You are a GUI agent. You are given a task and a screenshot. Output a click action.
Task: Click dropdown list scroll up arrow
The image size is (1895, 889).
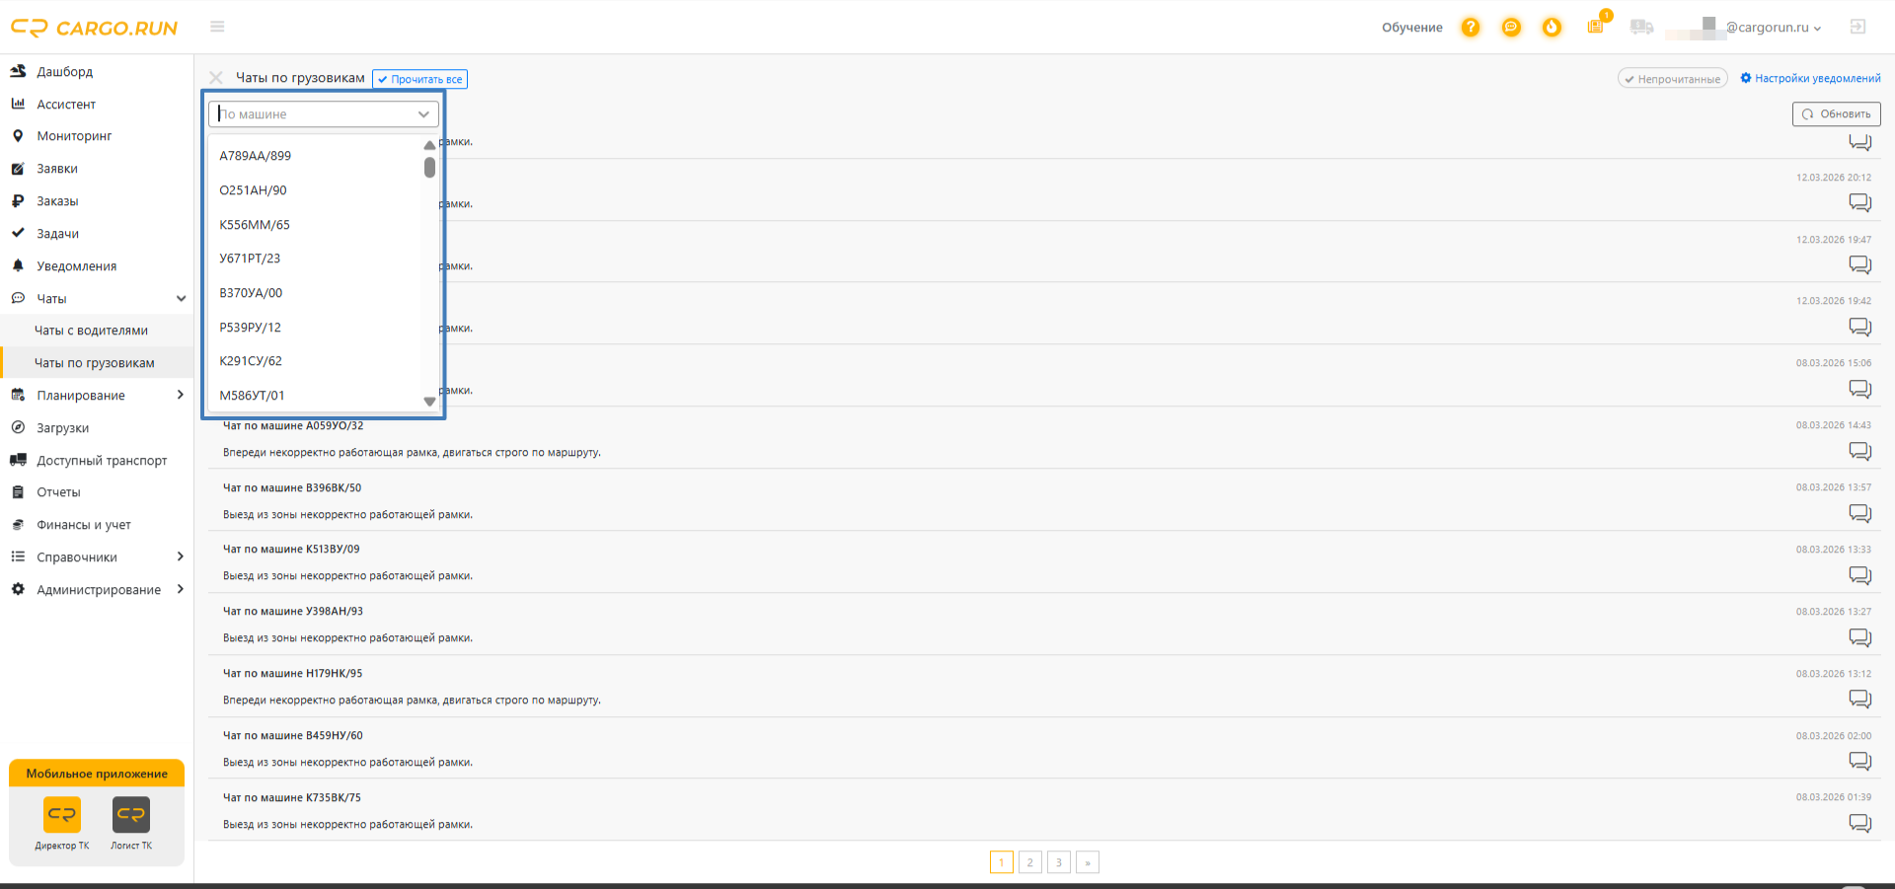[x=429, y=145]
